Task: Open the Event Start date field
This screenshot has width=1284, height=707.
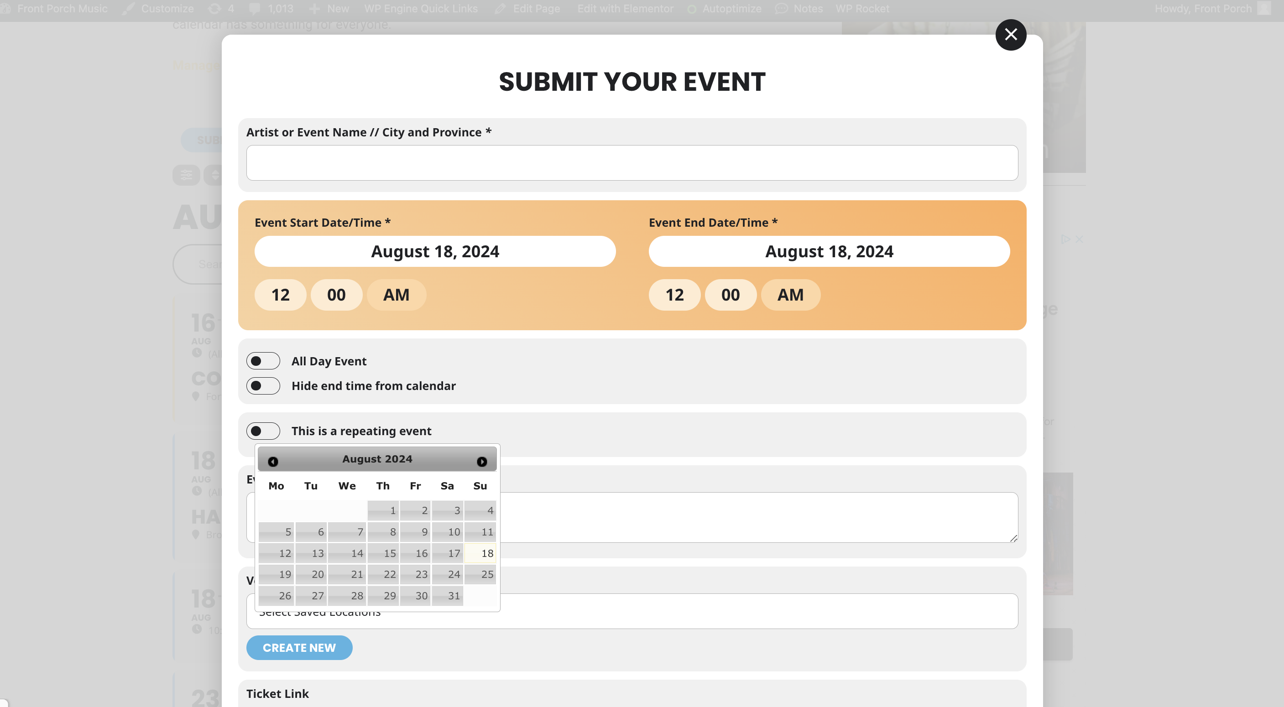Action: pos(435,252)
